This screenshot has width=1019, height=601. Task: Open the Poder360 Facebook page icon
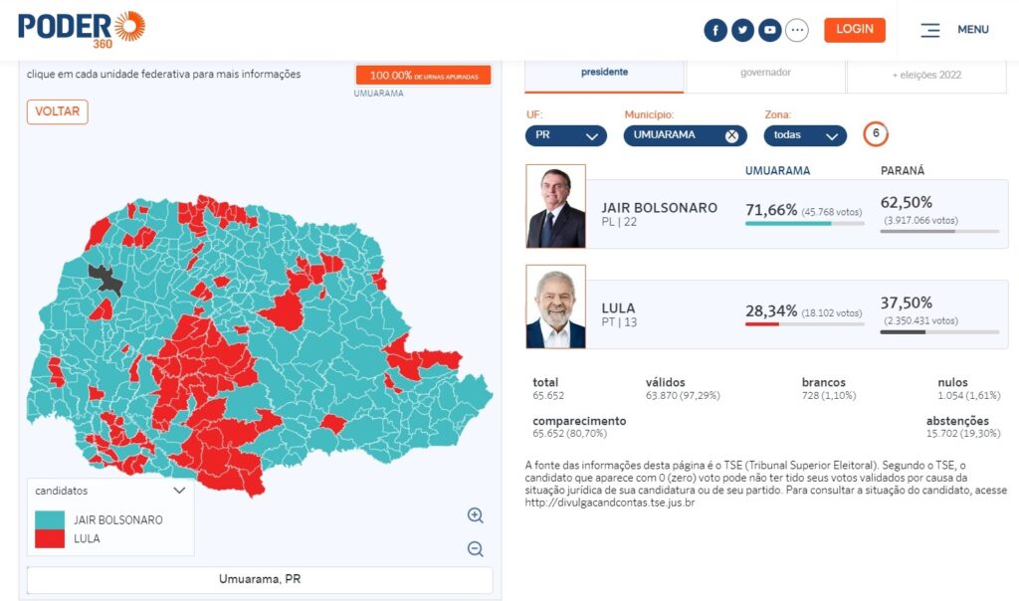click(x=715, y=30)
